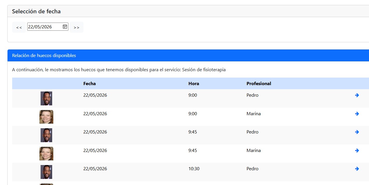This screenshot has width=369, height=185.
Task: Click Pedro's photo in the 9:00 row
Action: (46, 98)
